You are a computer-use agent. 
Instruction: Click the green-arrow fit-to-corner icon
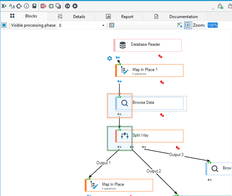coord(180,25)
